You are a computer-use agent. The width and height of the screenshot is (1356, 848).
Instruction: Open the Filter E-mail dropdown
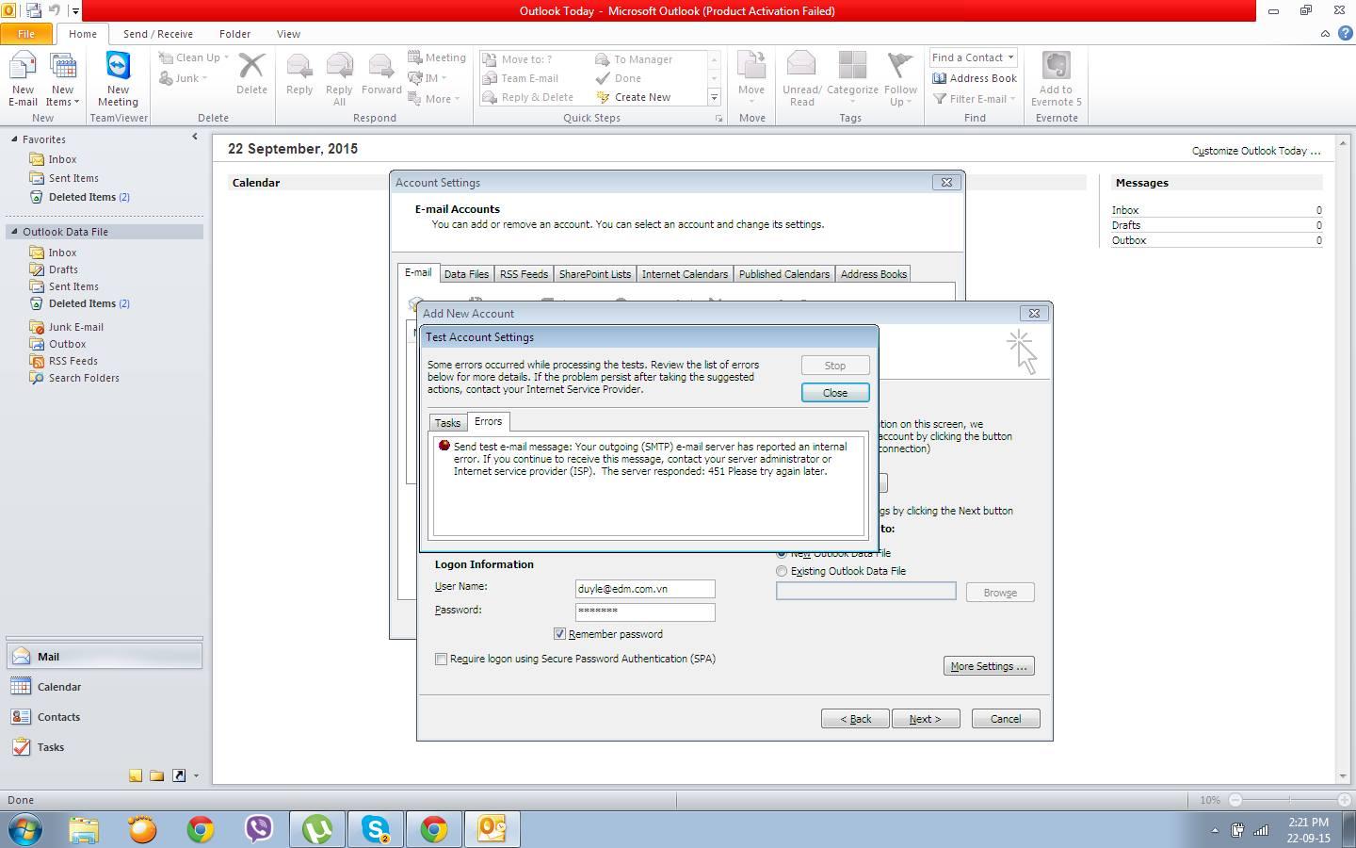pos(975,99)
